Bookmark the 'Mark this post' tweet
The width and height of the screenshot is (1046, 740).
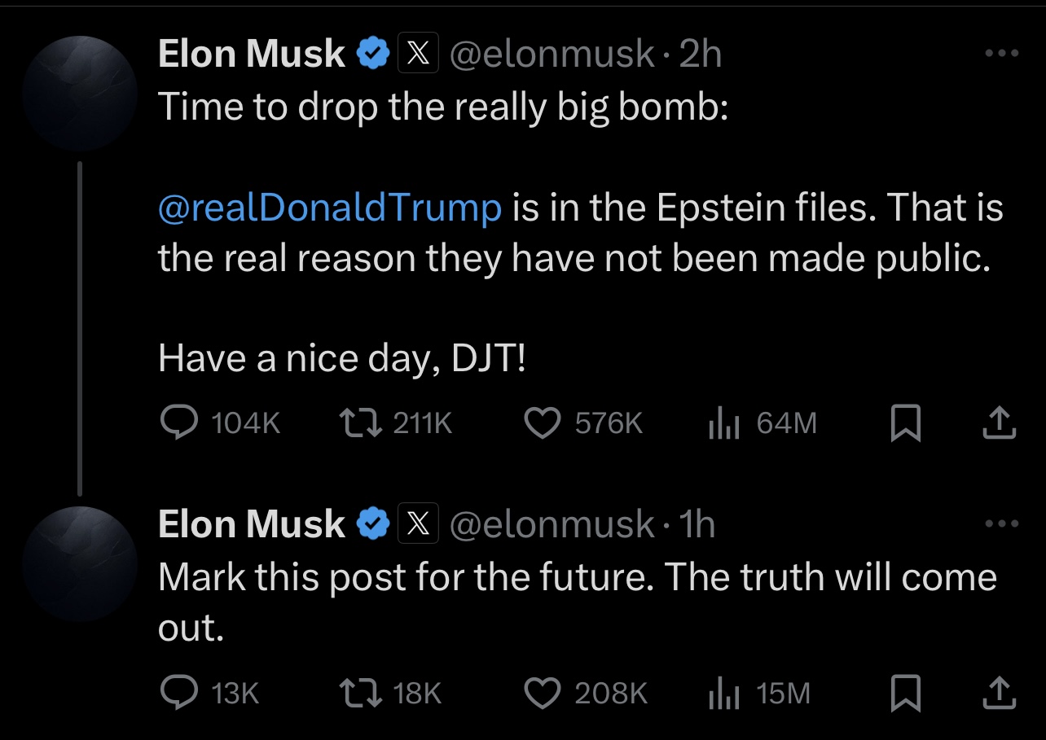click(905, 693)
